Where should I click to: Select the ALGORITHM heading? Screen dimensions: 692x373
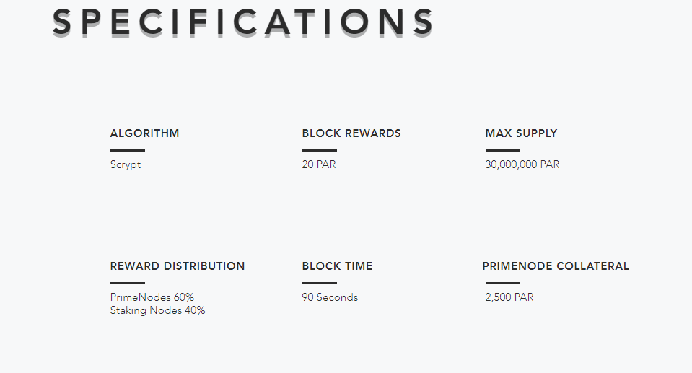145,133
